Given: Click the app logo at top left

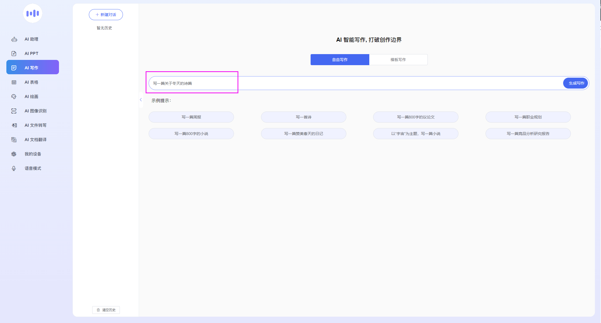Looking at the screenshot, I should 33,13.
